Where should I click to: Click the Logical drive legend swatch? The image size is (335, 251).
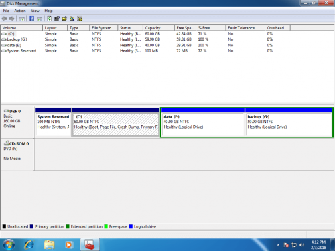tap(131, 226)
